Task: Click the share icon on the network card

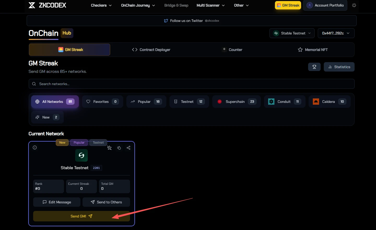Action: [x=128, y=148]
